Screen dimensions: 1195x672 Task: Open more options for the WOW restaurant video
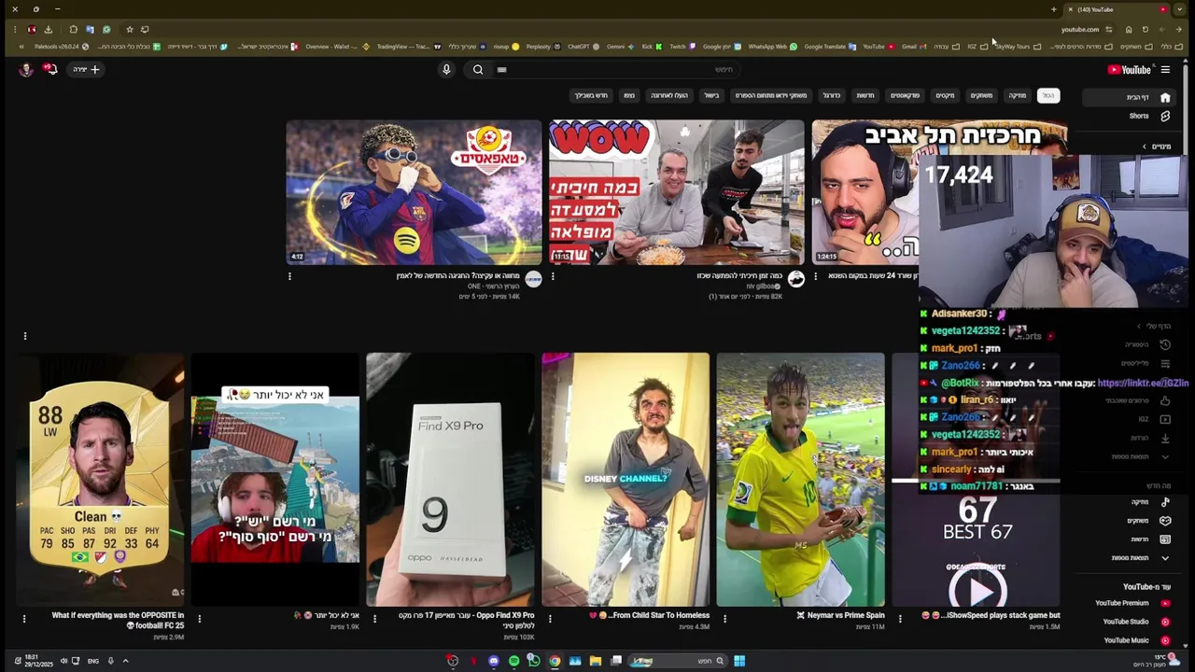tap(553, 276)
